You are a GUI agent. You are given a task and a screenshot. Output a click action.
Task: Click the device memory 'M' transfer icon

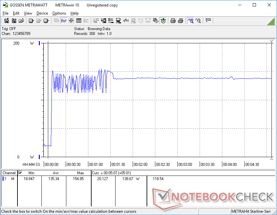click(46, 21)
